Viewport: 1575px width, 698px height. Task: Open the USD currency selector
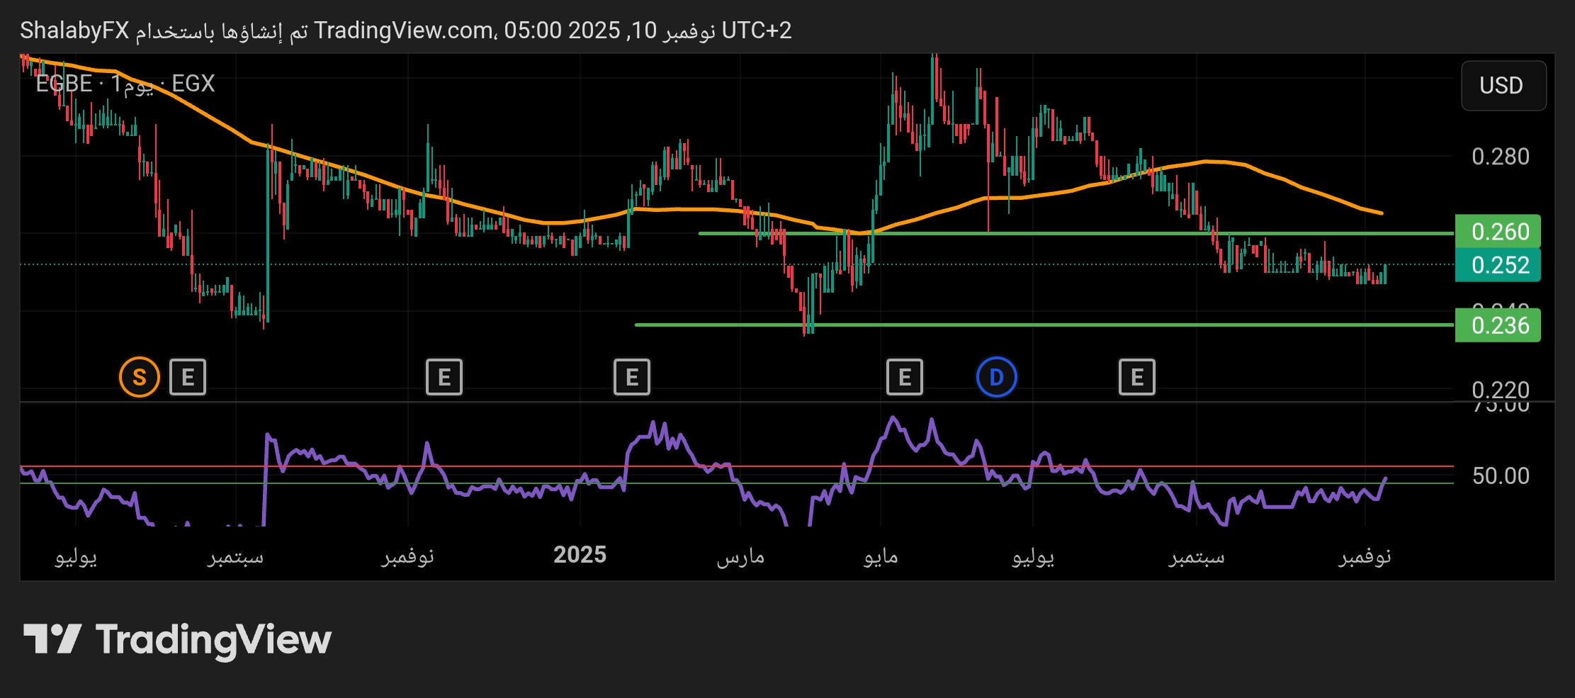1502,86
